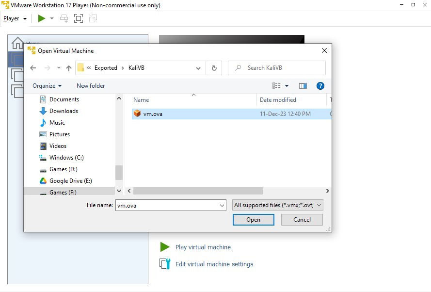
Task: Click the vm.ova package icon
Action: [x=137, y=113]
